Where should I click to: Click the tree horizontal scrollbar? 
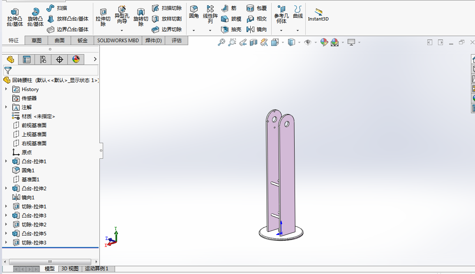(x=50, y=262)
